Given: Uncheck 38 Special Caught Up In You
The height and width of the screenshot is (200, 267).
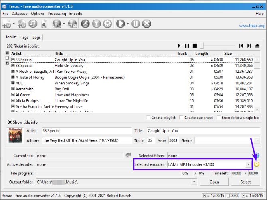Looking at the screenshot, I should tap(13, 60).
